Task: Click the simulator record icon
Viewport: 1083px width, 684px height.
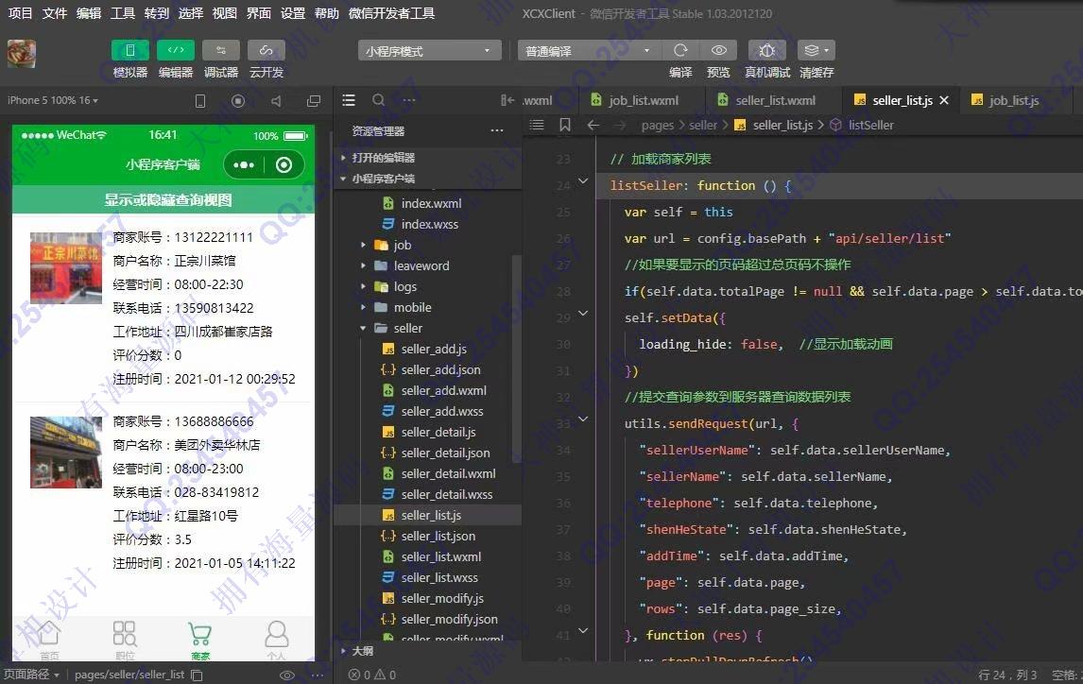Action: (238, 101)
